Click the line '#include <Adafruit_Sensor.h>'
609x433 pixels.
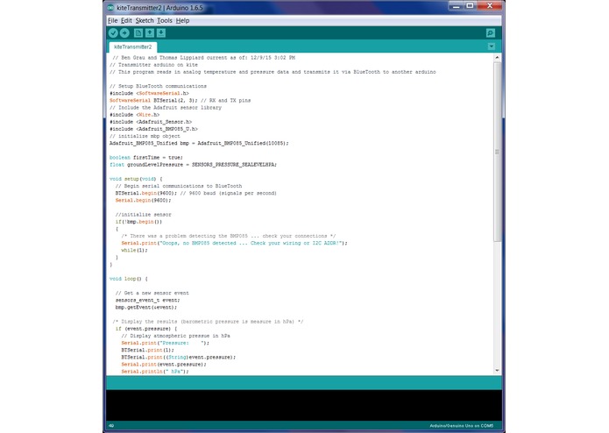click(151, 122)
